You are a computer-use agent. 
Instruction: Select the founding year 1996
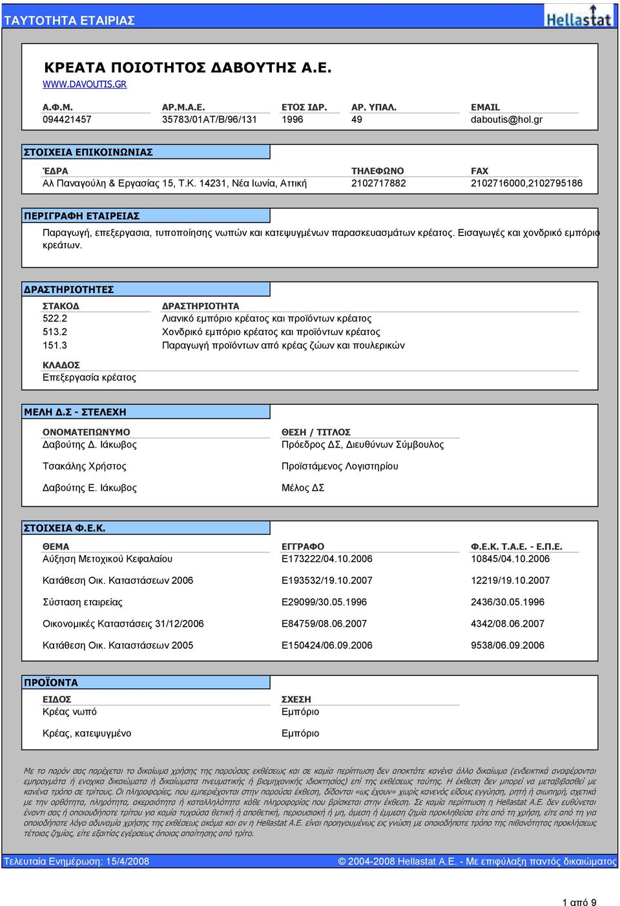click(293, 120)
